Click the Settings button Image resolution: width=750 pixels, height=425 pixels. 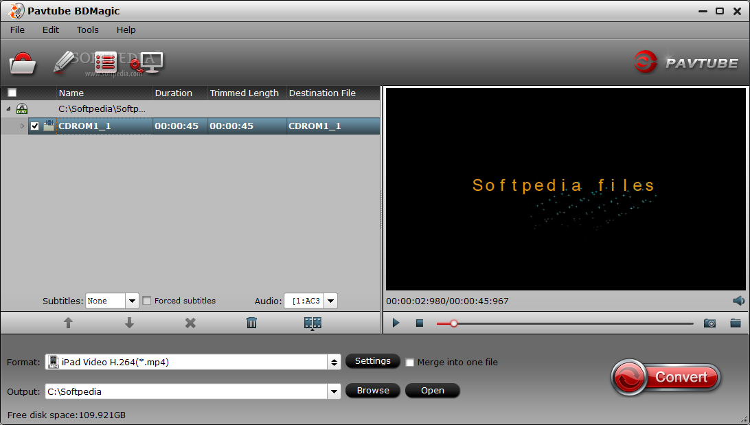[x=373, y=361]
